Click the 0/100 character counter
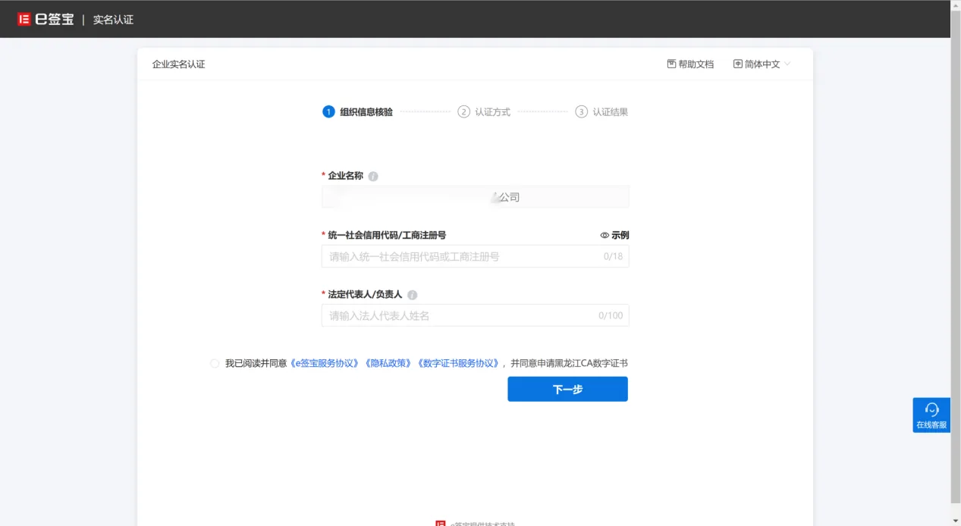The height and width of the screenshot is (526, 961). coord(611,315)
